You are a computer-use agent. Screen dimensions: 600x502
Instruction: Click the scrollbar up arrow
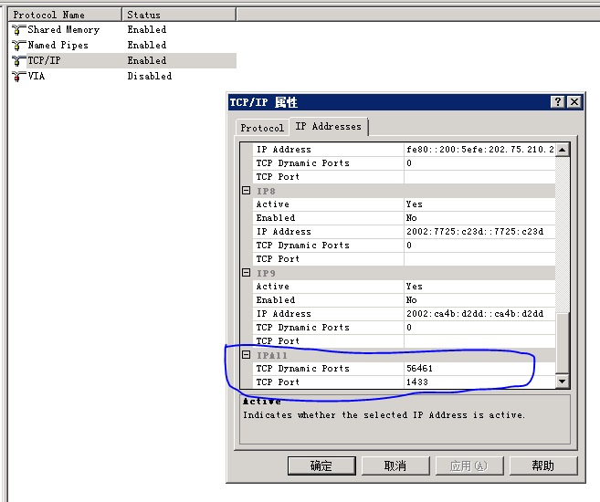coord(562,150)
